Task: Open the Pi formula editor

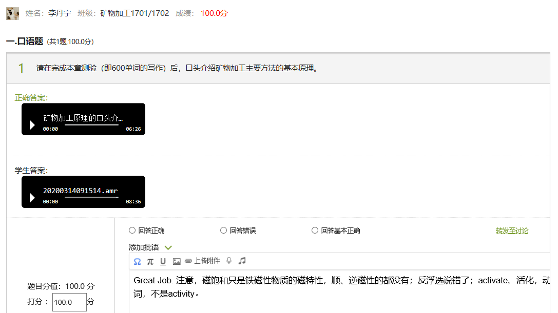Action: click(150, 261)
